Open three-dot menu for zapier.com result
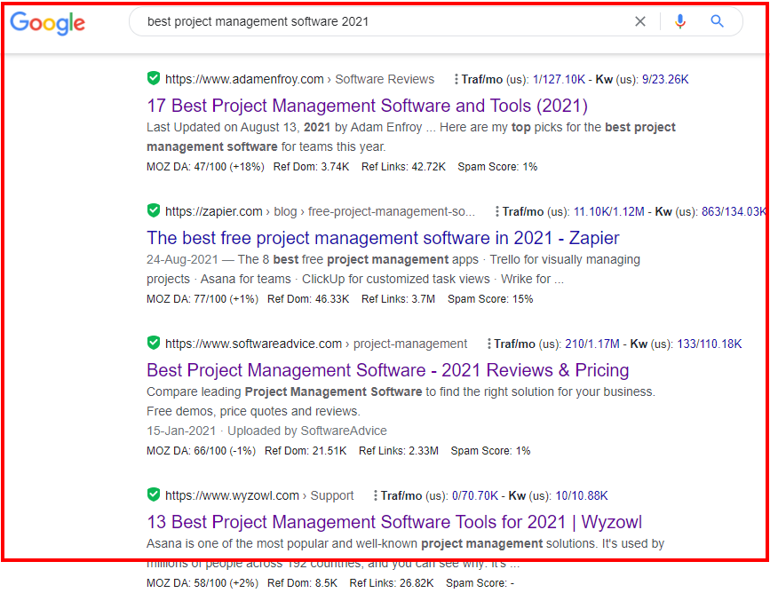This screenshot has width=770, height=601. coord(497,211)
